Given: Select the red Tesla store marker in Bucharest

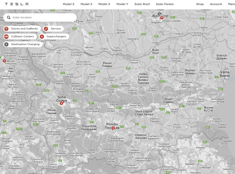Looking at the screenshot, I should [162, 18].
